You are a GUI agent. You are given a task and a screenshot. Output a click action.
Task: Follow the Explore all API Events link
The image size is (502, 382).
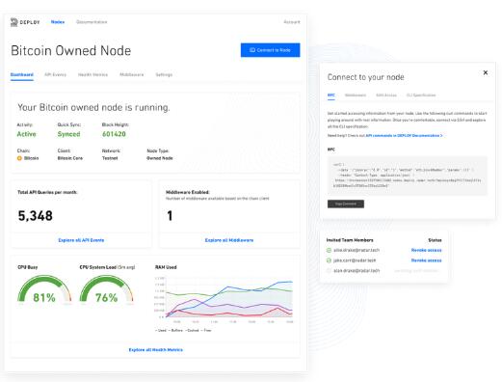pyautogui.click(x=81, y=240)
